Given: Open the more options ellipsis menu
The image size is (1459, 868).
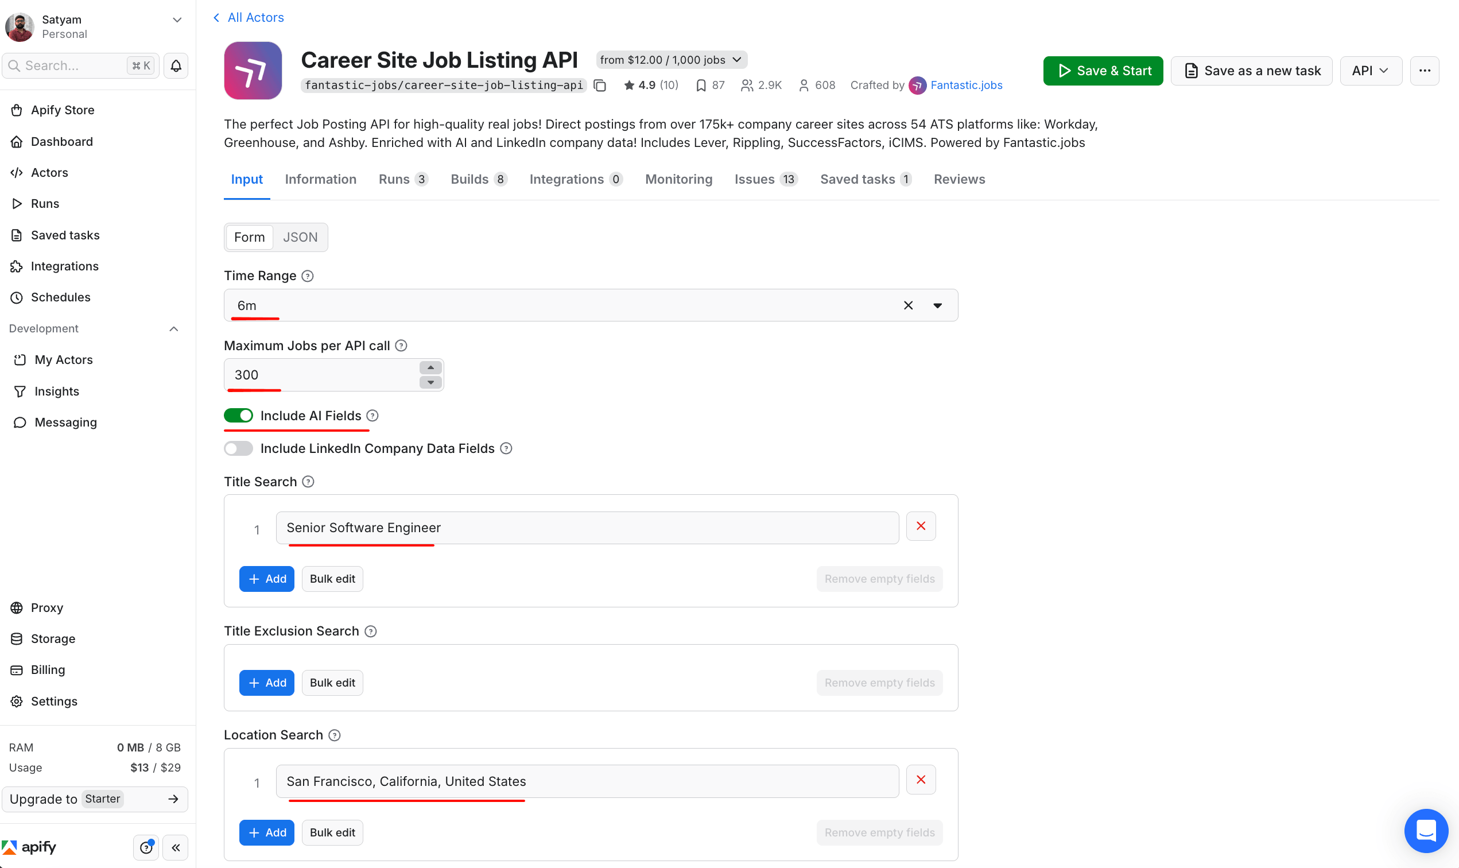Looking at the screenshot, I should click(x=1425, y=71).
